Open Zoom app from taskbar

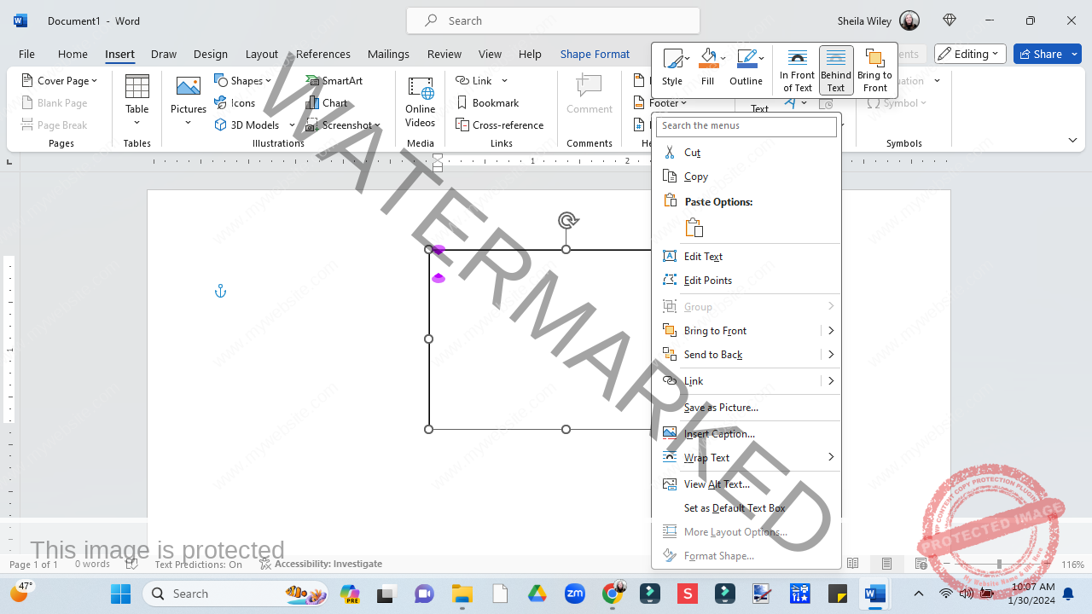point(575,594)
